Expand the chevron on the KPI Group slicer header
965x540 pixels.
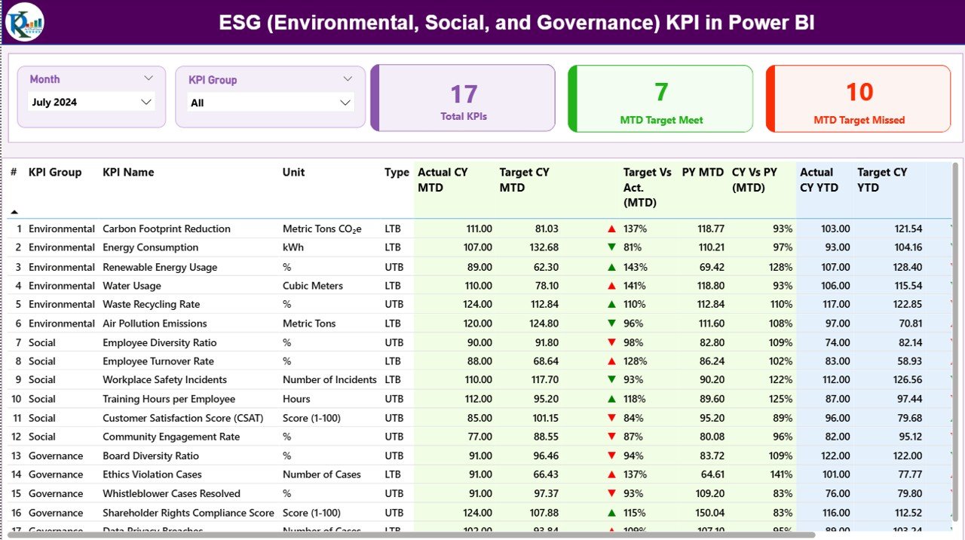347,78
